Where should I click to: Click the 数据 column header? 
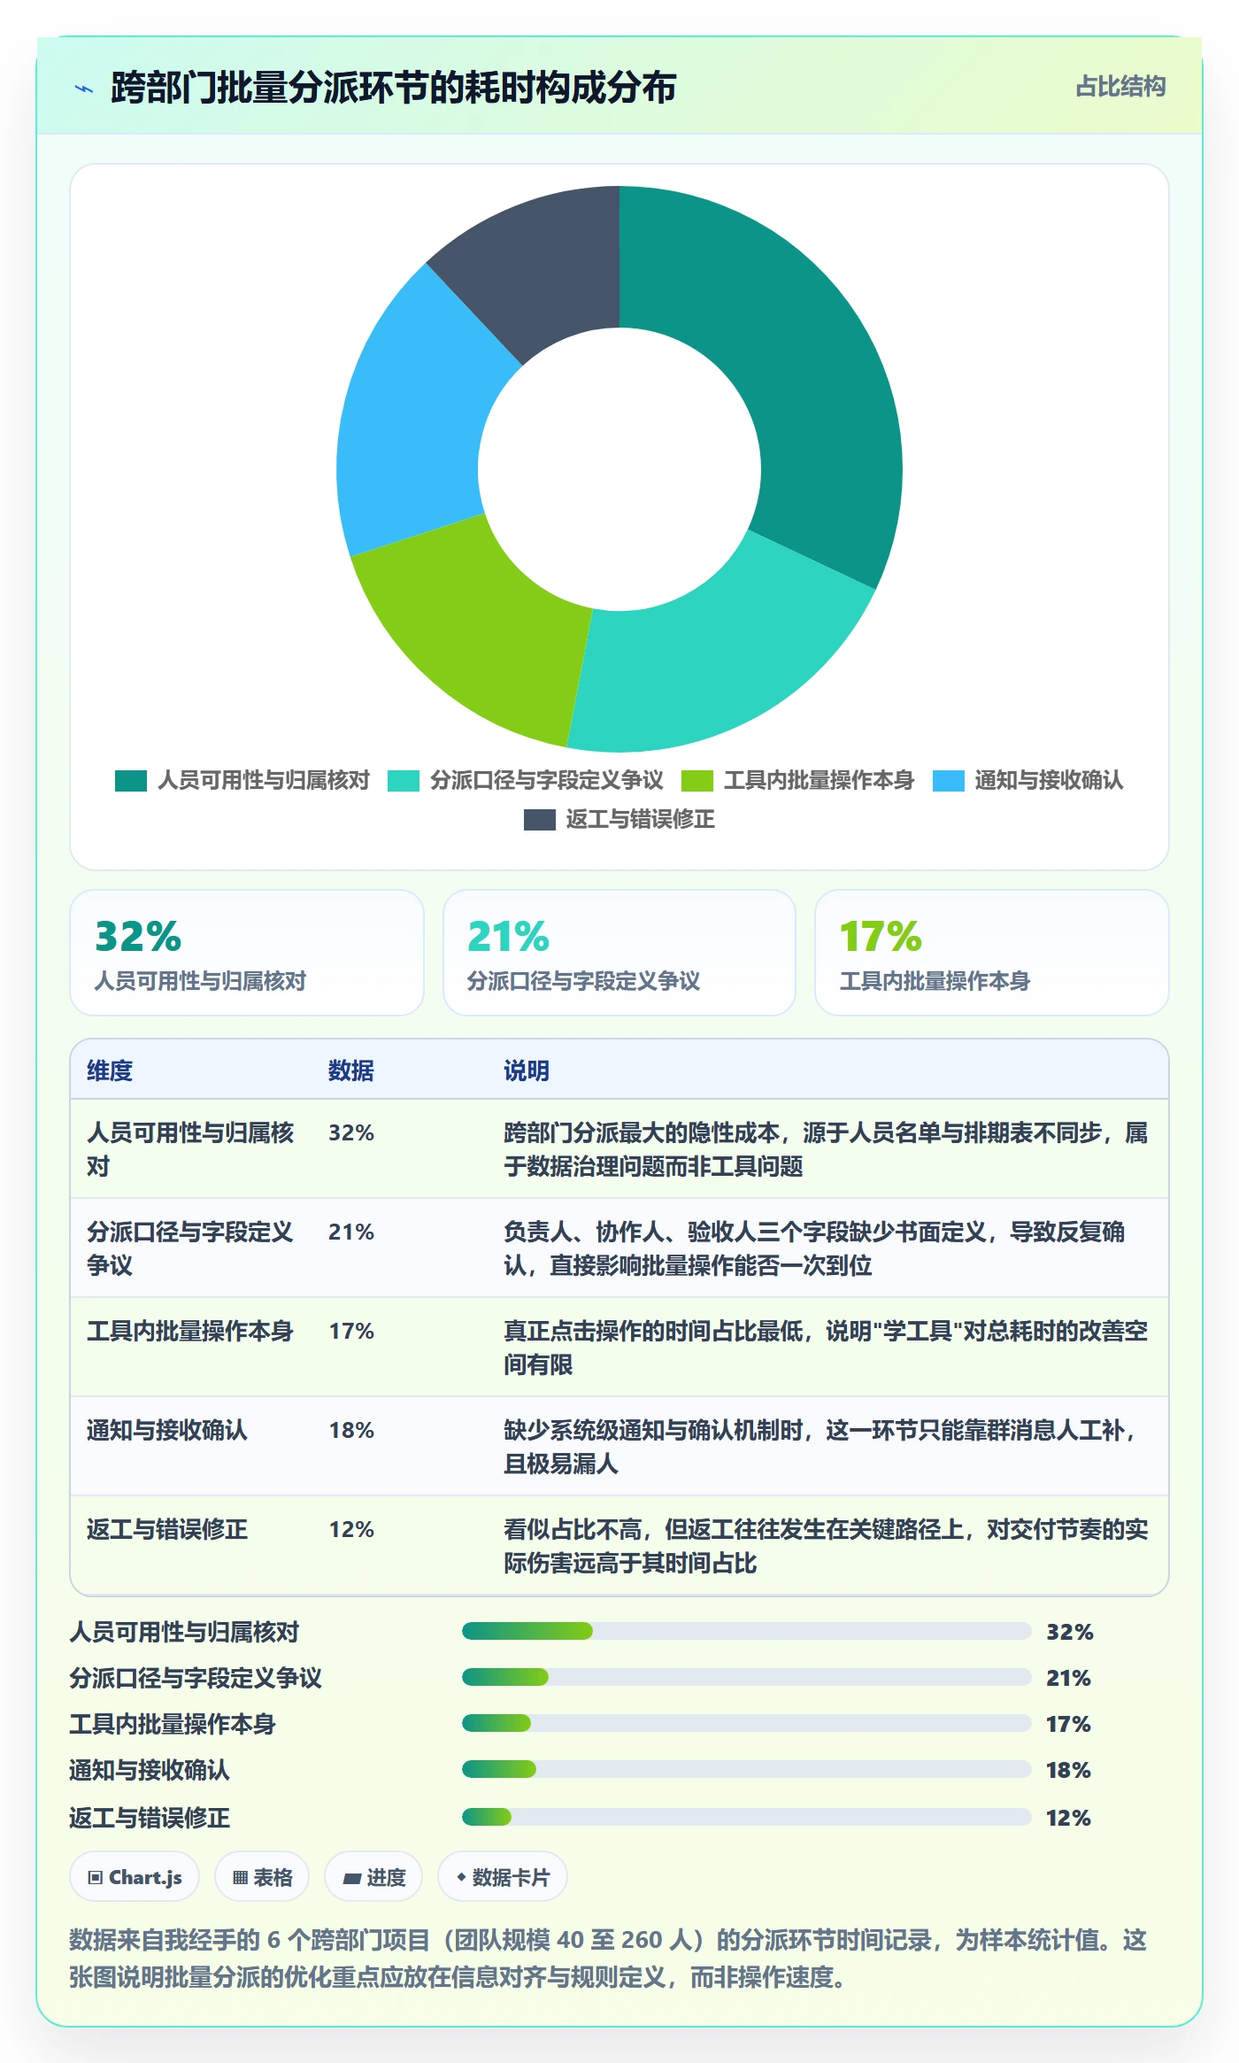(x=351, y=1070)
